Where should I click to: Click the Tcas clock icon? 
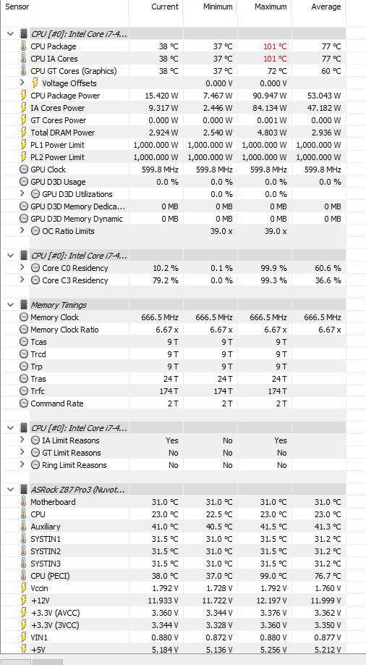(24, 342)
